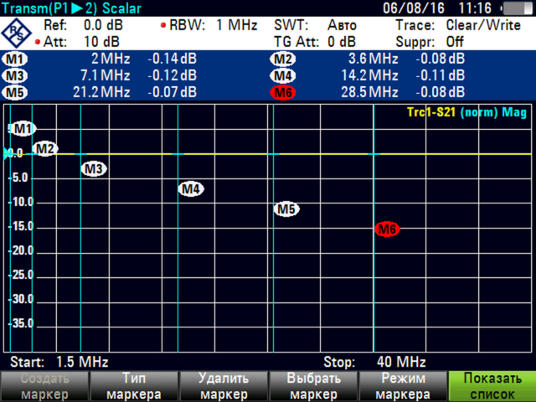Toggle the green Показать список softkey
The image size is (536, 402).
click(x=492, y=386)
